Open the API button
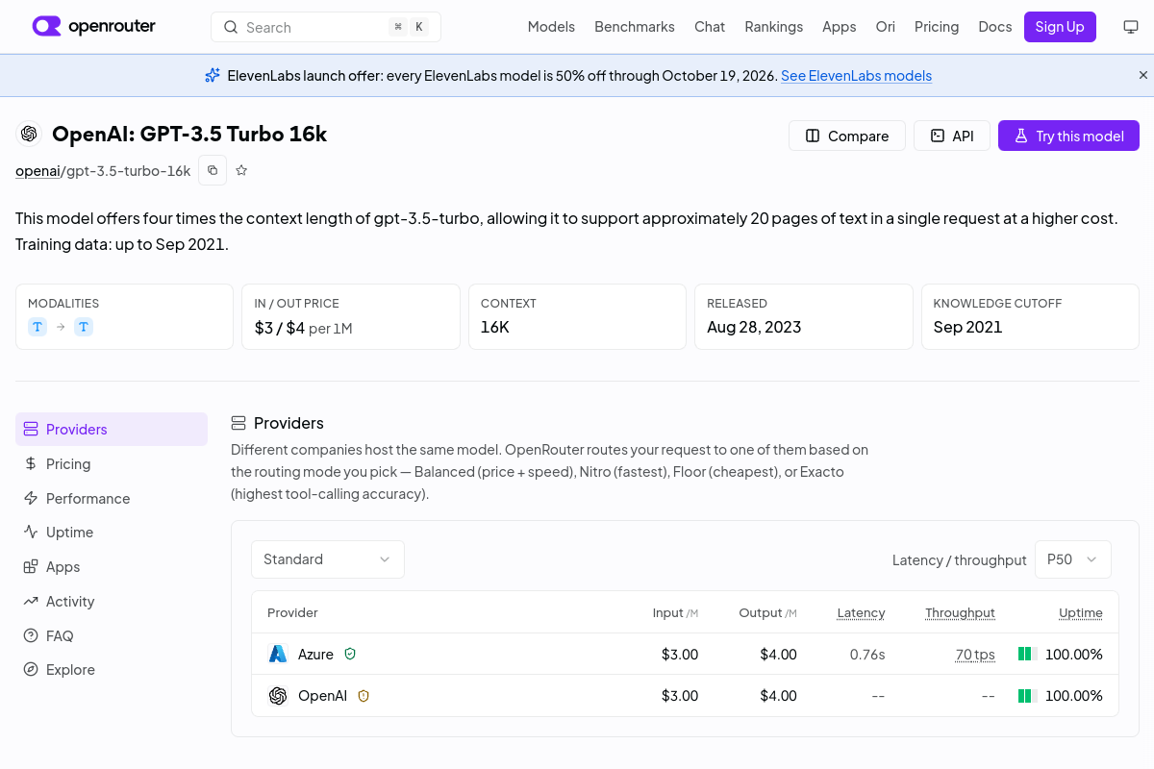 pos(951,136)
